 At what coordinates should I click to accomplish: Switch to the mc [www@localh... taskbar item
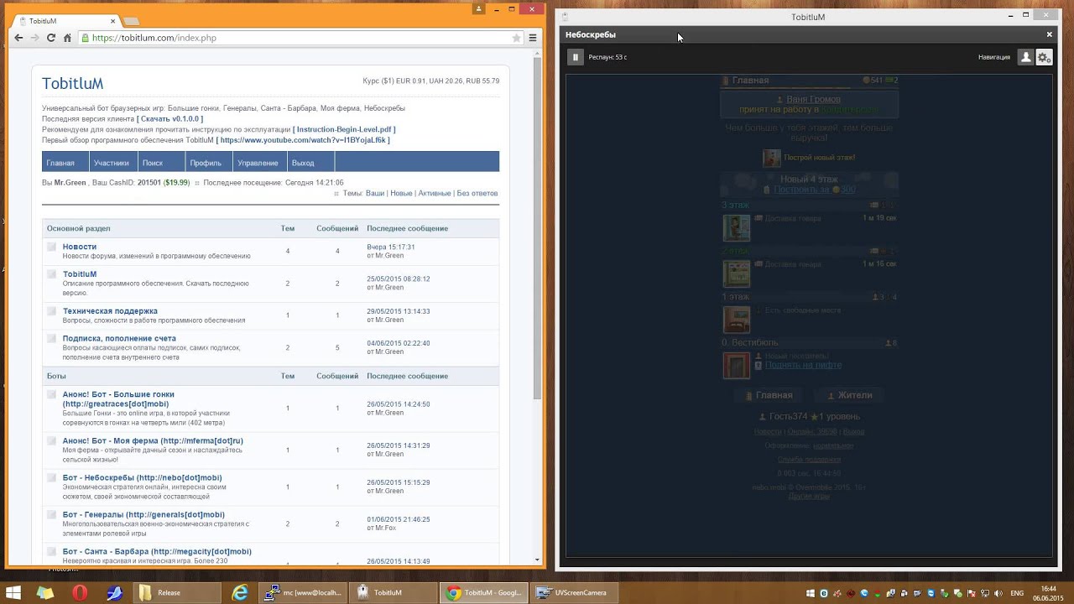(x=303, y=593)
